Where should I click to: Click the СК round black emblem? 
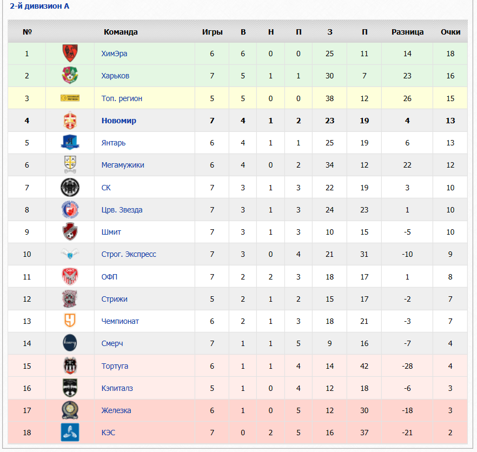pyautogui.click(x=70, y=188)
